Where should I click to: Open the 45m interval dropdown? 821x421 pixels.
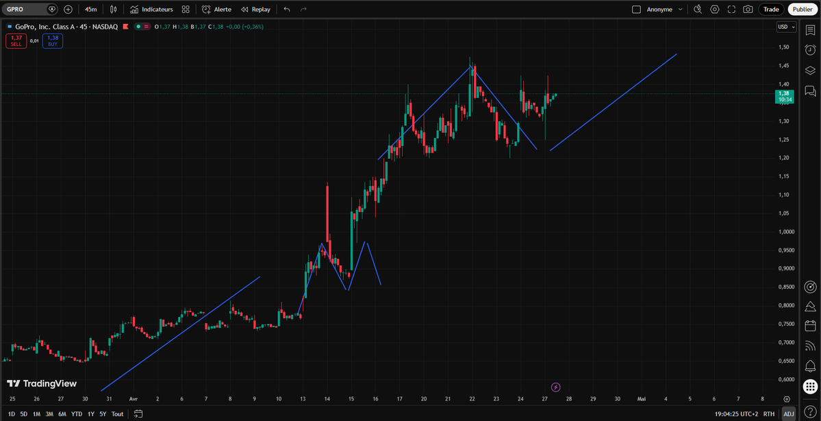[90, 10]
